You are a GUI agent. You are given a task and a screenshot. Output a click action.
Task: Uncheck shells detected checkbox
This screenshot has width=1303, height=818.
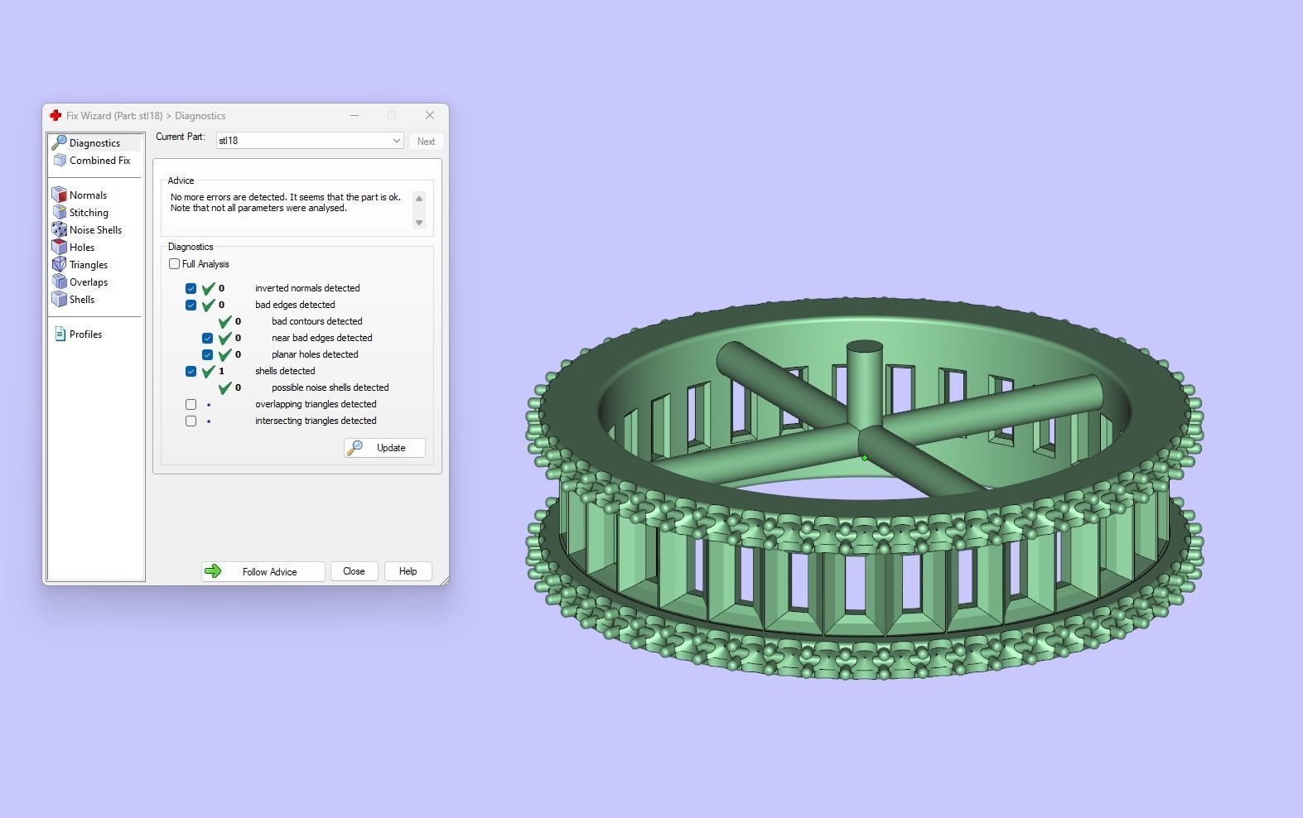[191, 371]
